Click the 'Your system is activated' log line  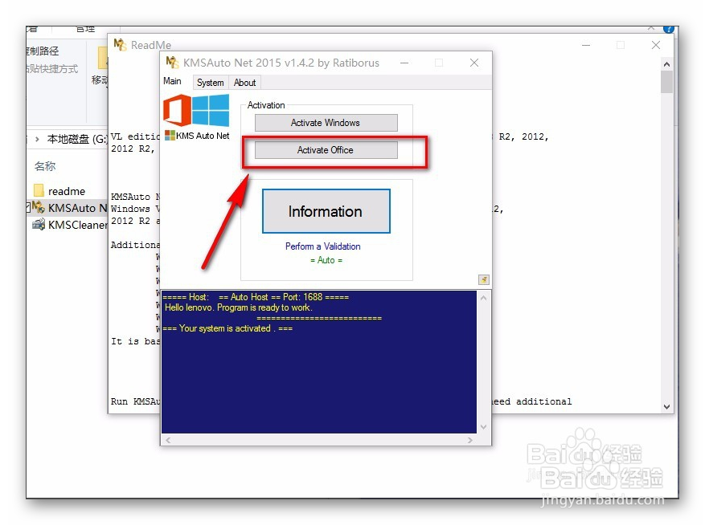[x=227, y=328]
